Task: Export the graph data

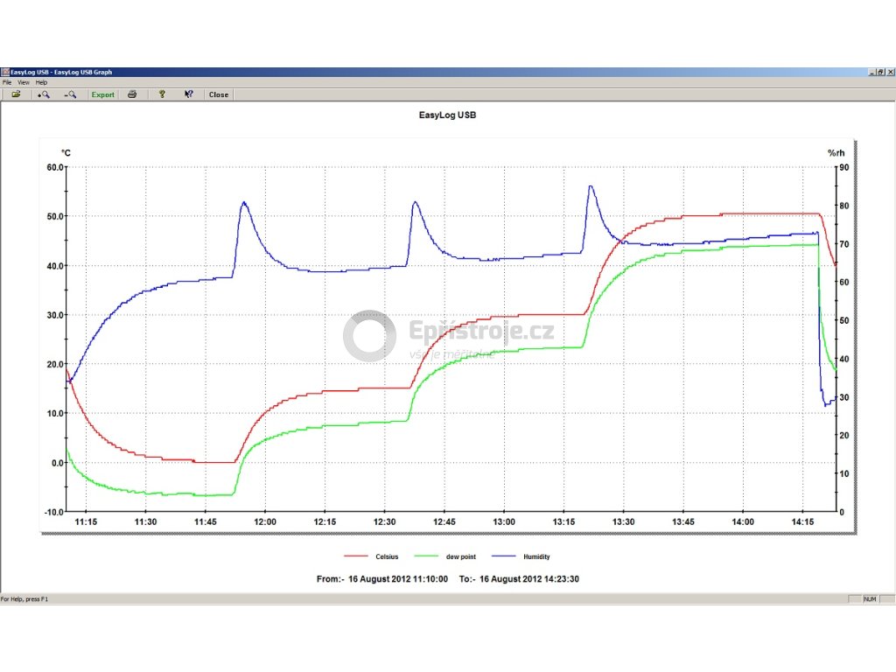Action: click(103, 94)
